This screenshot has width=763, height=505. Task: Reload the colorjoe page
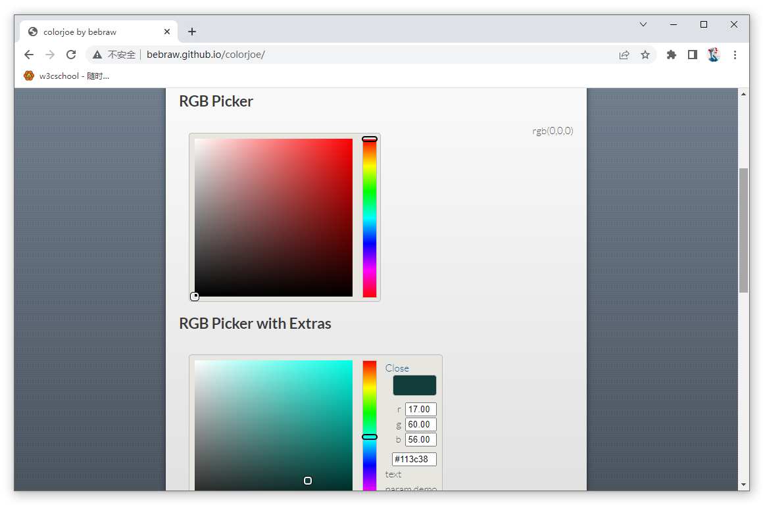point(71,55)
